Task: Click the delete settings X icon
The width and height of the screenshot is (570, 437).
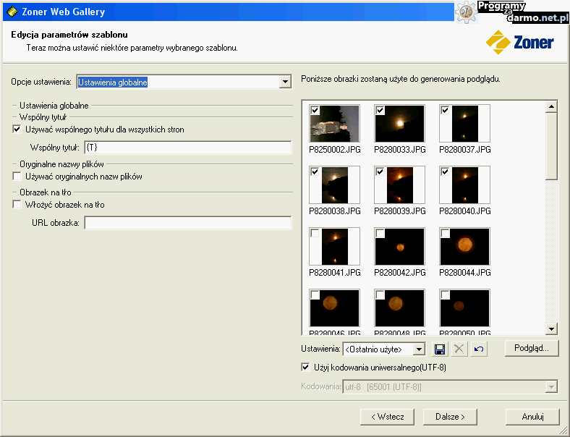Action: (x=459, y=349)
